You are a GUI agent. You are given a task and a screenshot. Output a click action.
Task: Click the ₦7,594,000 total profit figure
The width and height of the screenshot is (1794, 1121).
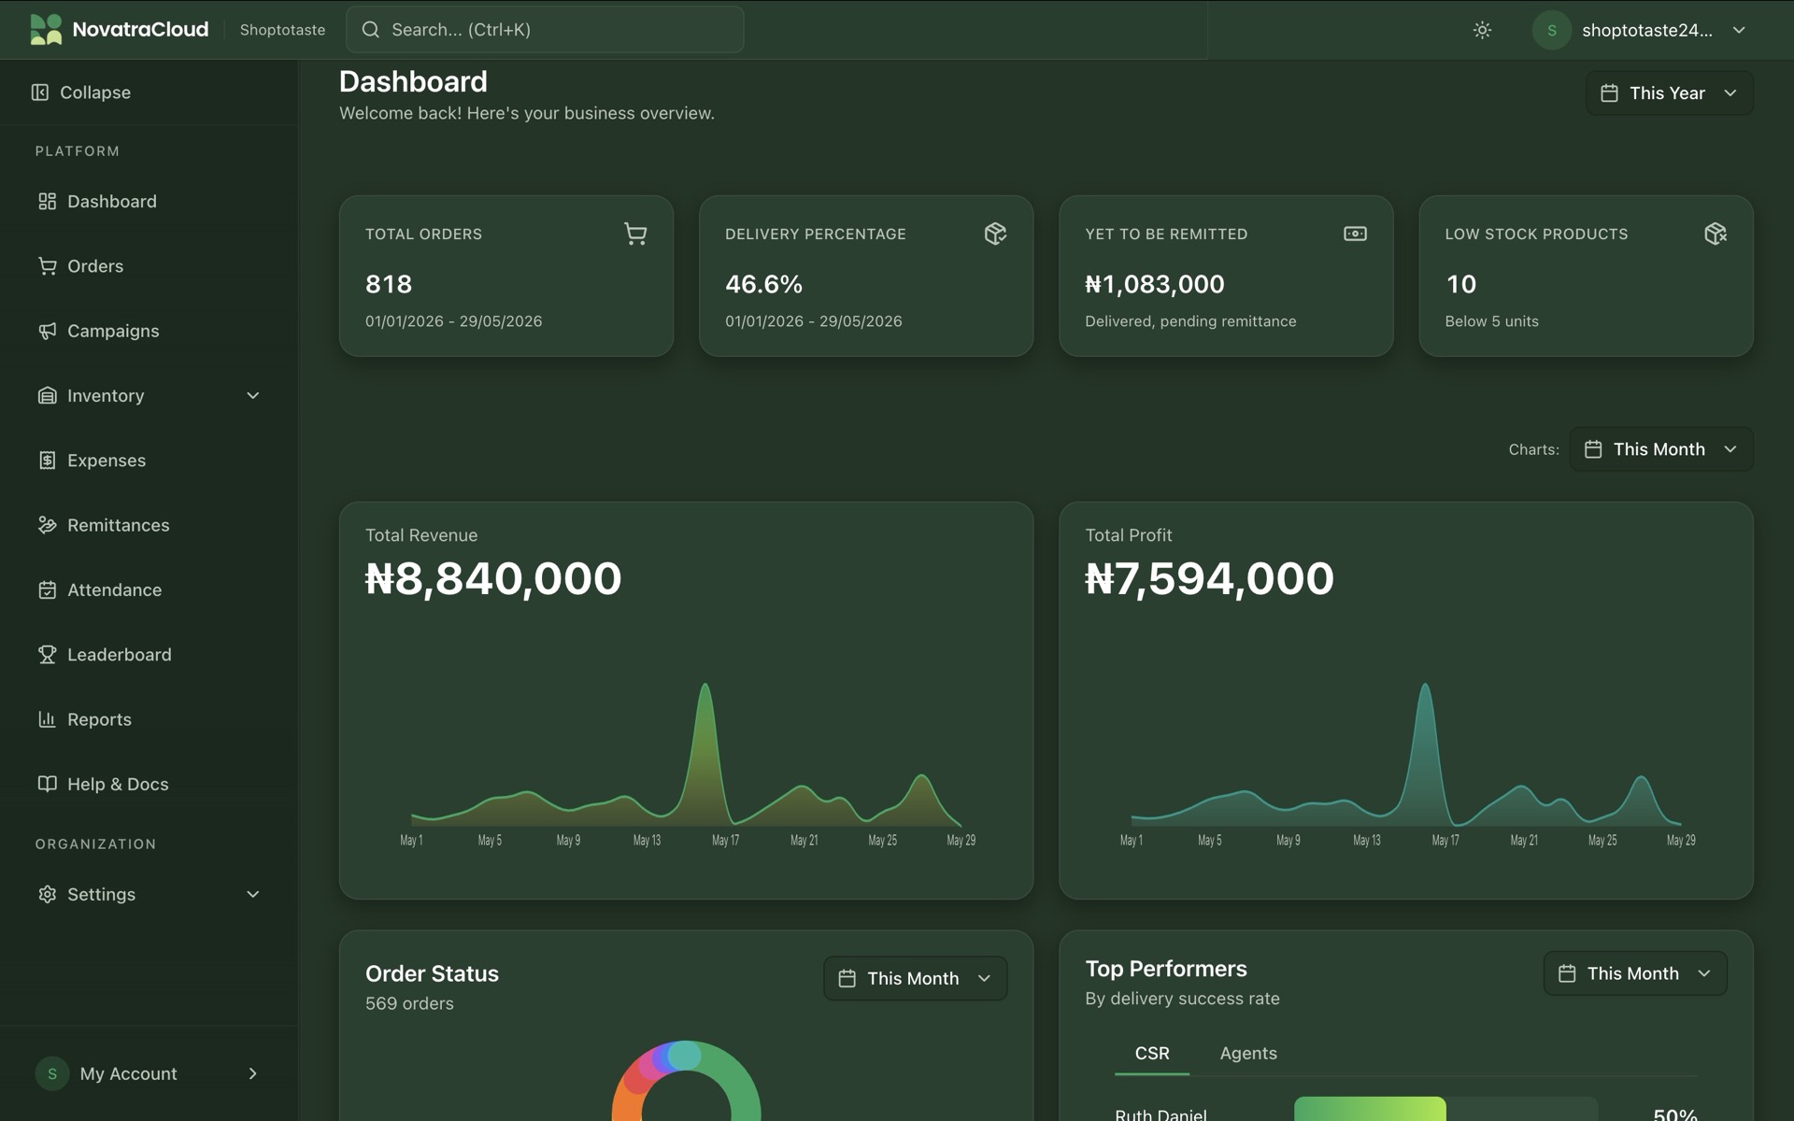tap(1209, 578)
